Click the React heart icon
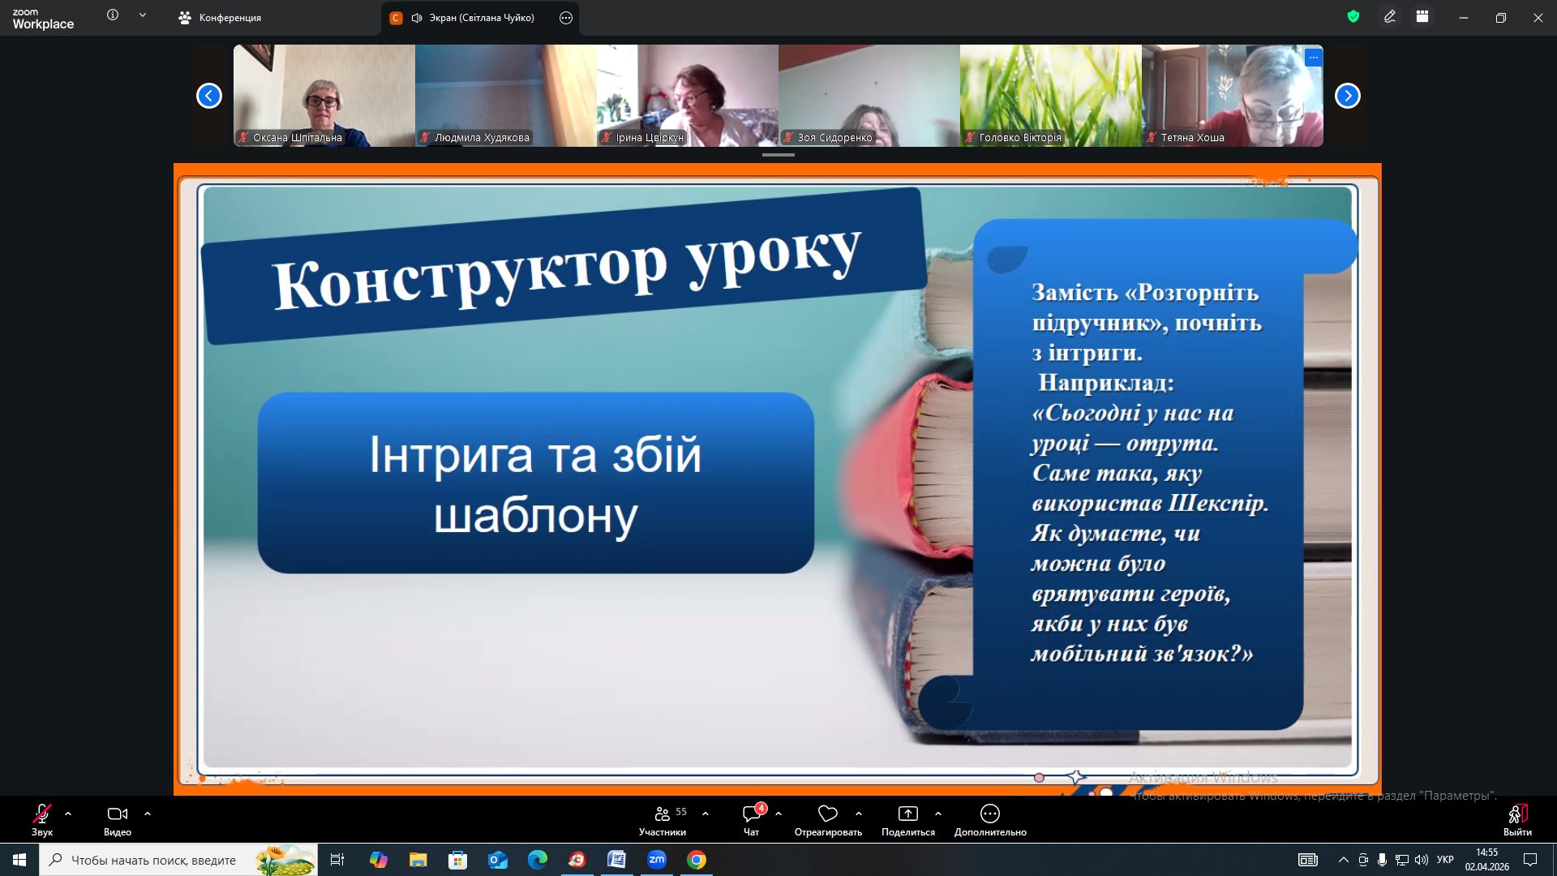Image resolution: width=1557 pixels, height=876 pixels. (x=827, y=814)
